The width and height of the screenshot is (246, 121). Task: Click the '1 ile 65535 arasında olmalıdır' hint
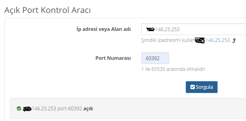coord(173,69)
